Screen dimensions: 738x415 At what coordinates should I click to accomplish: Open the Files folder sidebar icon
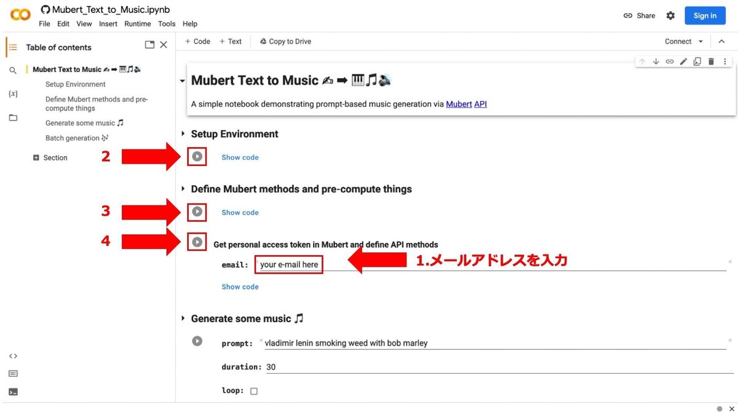13,117
